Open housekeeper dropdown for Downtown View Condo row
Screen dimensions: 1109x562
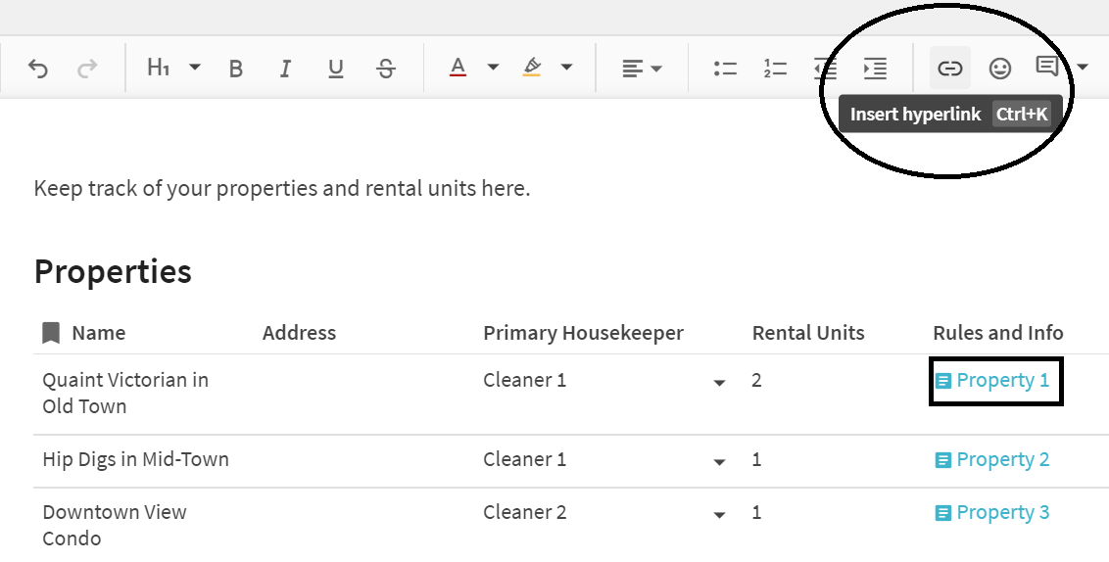click(x=719, y=515)
